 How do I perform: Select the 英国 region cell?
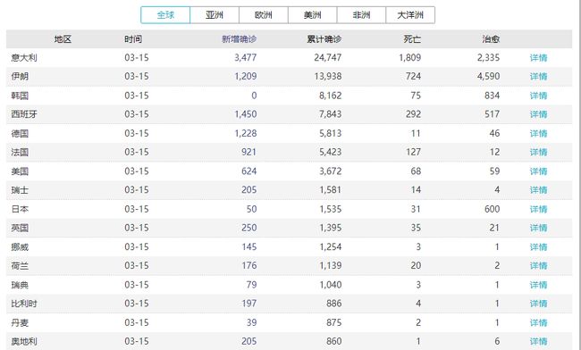[20, 228]
